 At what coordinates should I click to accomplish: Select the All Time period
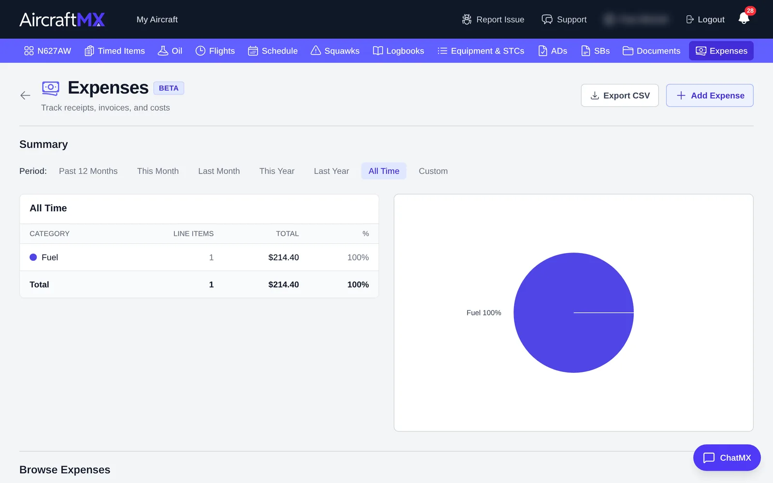click(384, 171)
